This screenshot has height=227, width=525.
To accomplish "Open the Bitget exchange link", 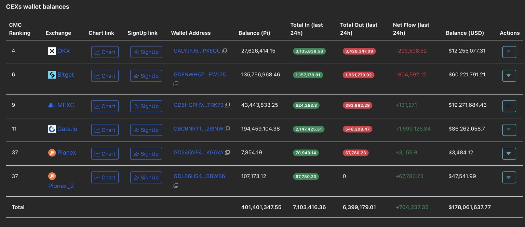I will tap(65, 75).
